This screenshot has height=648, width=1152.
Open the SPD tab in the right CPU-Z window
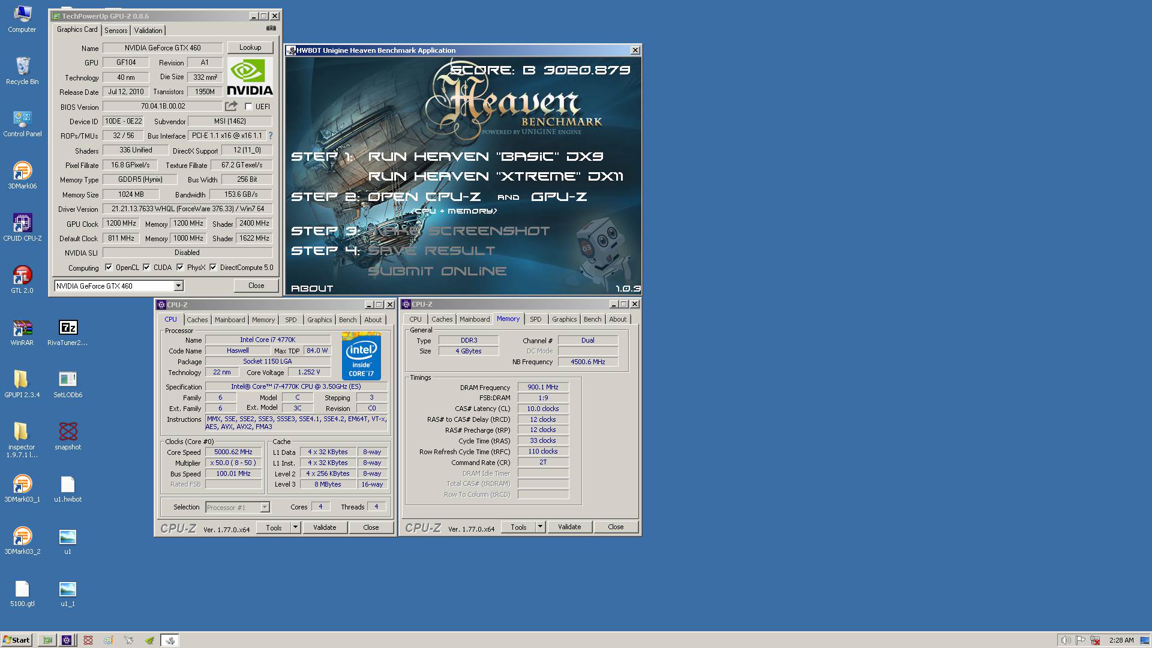536,319
